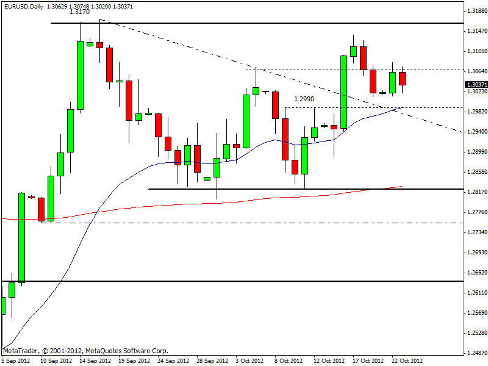488x366 pixels.
Task: Select the top solid horizontal resistance line
Action: [244, 23]
